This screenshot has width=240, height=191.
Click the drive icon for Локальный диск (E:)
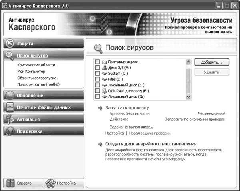104,85
